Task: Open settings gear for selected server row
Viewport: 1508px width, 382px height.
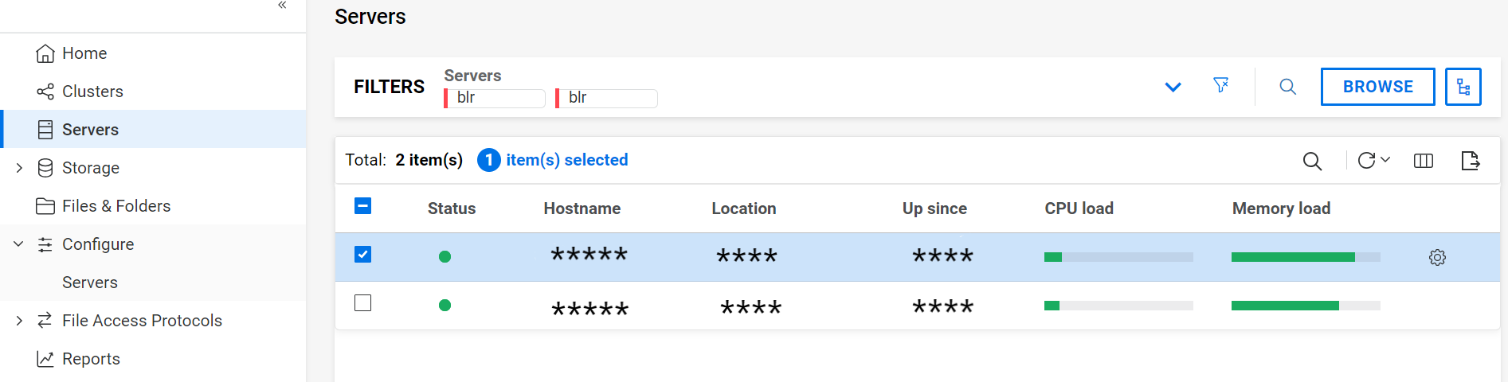Action: coord(1437,257)
